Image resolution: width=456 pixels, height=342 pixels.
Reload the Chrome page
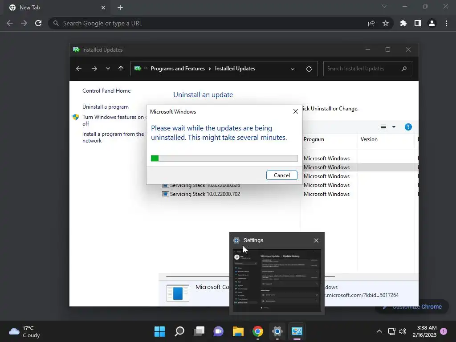[38, 23]
